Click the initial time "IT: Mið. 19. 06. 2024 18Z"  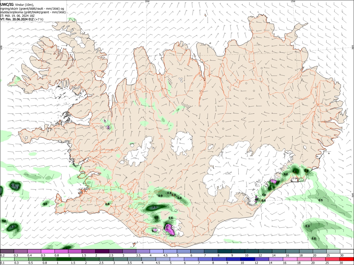(18, 16)
